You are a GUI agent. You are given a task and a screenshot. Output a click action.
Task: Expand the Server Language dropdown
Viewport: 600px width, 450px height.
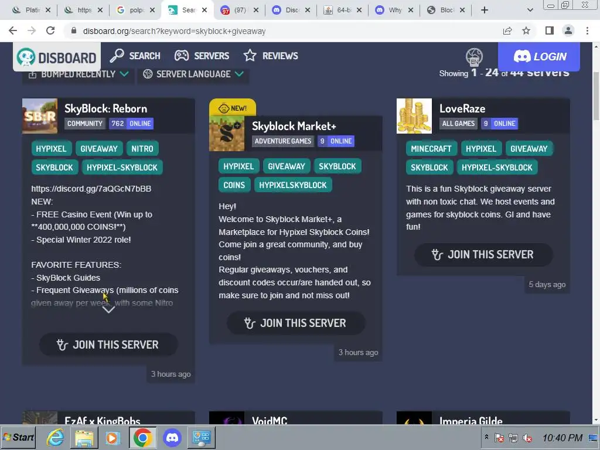coord(193,74)
